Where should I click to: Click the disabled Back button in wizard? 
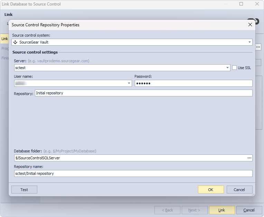(x=167, y=210)
